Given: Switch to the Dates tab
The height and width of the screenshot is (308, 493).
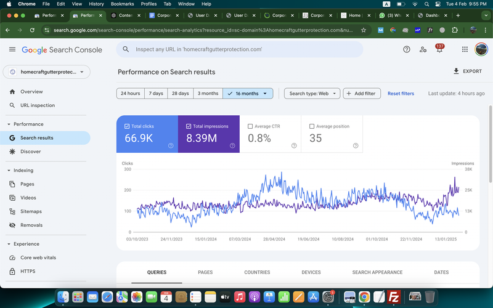Looking at the screenshot, I should coord(441,272).
